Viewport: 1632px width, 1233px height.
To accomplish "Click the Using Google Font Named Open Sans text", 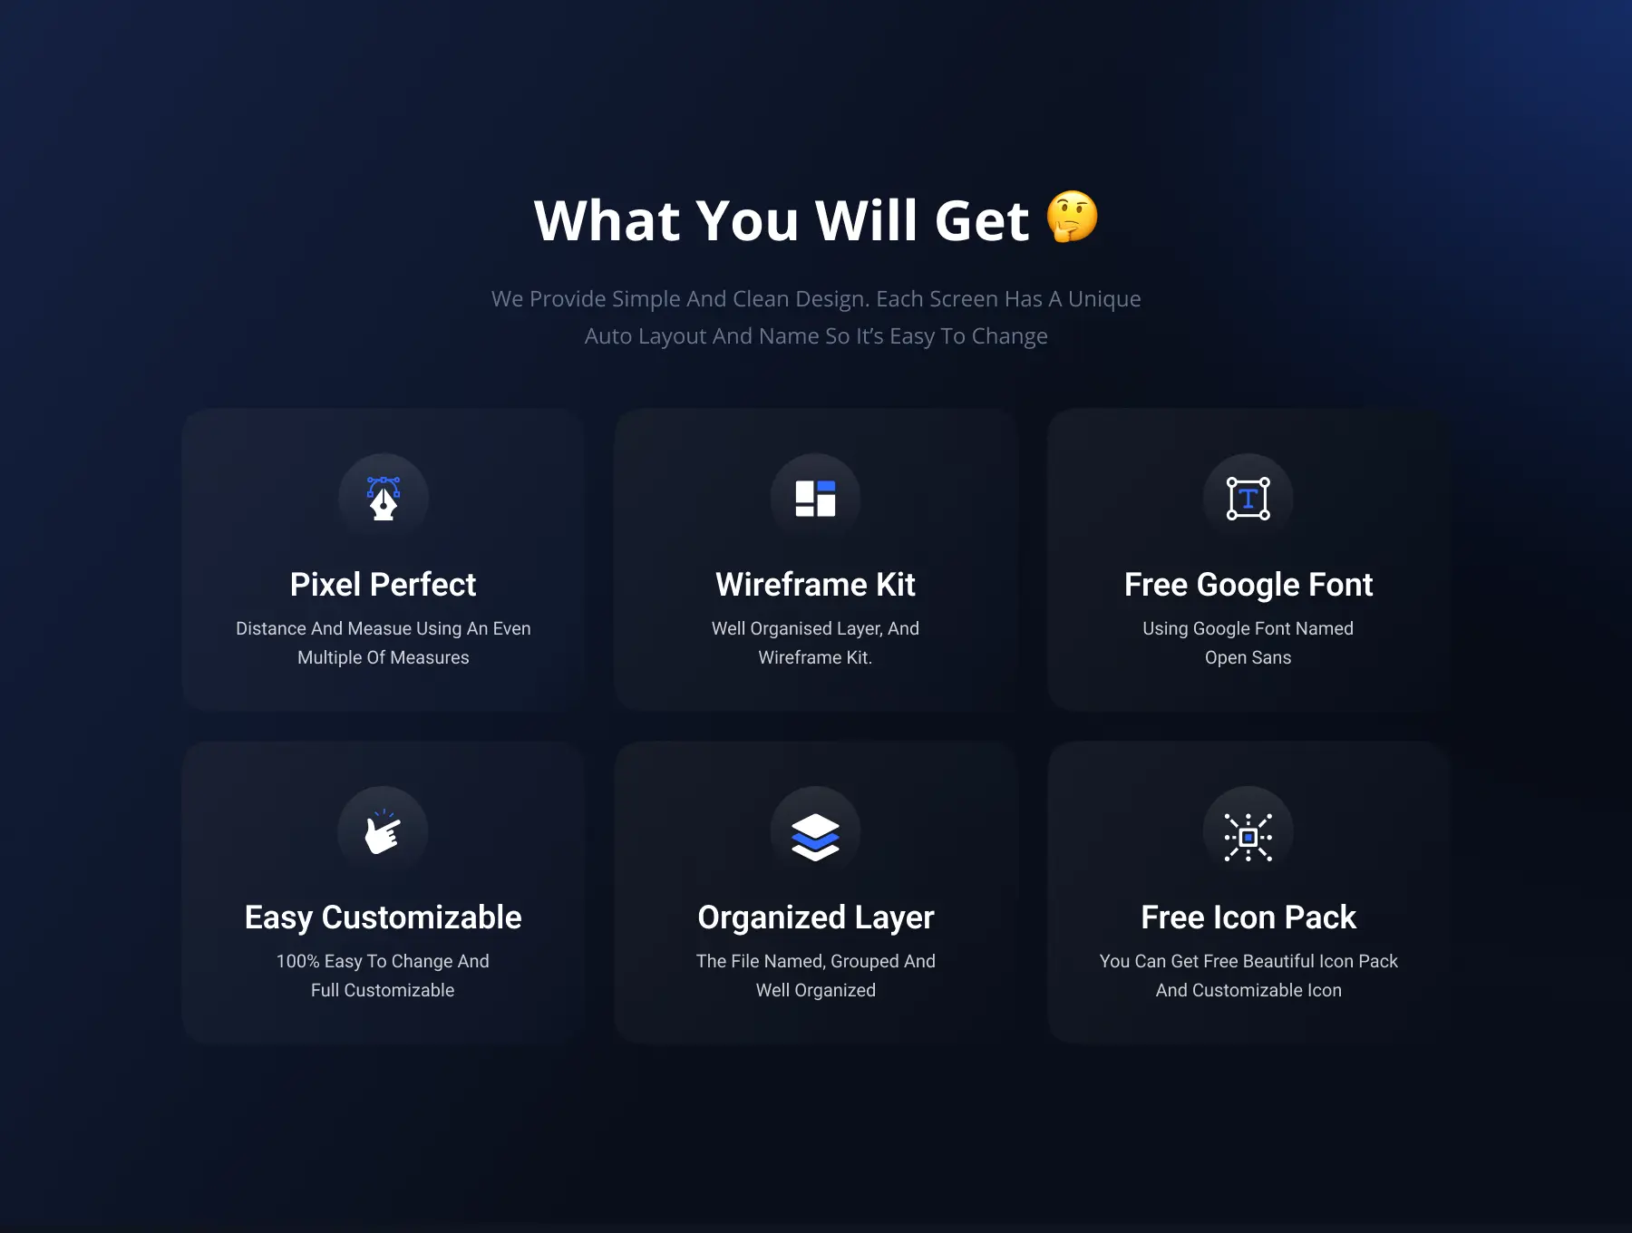I will point(1248,643).
